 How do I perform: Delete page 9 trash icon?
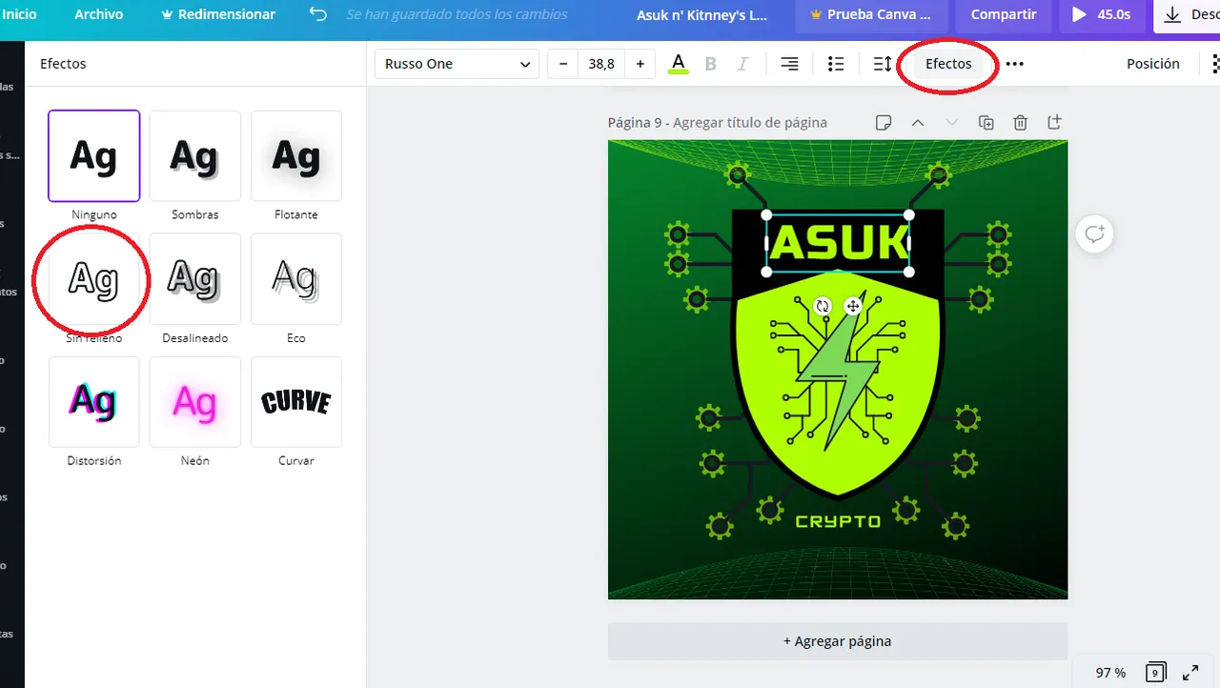click(x=1020, y=123)
